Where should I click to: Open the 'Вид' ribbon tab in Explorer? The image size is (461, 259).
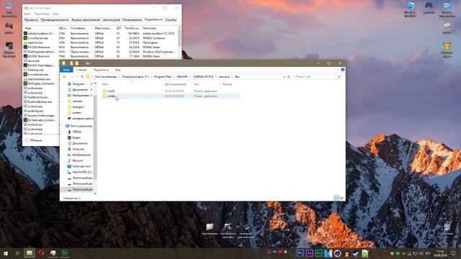[117, 70]
